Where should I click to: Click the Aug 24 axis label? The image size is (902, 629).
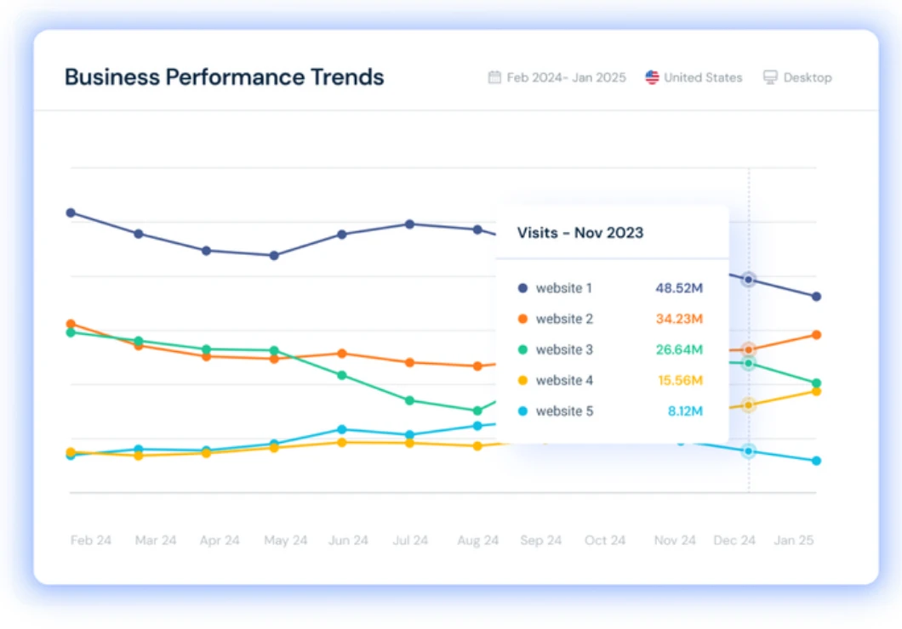477,541
